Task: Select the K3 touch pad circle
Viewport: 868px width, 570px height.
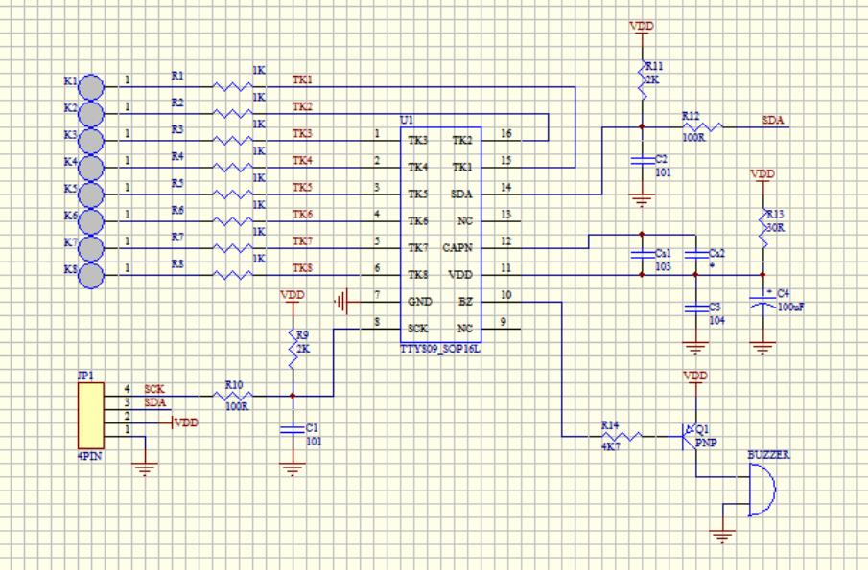Action: coord(91,141)
